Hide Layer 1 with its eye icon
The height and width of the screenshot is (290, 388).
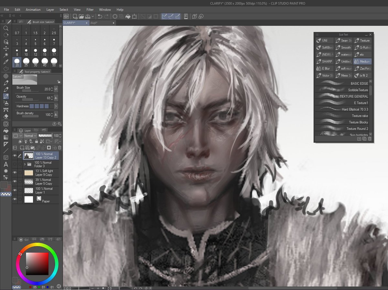pos(15,190)
